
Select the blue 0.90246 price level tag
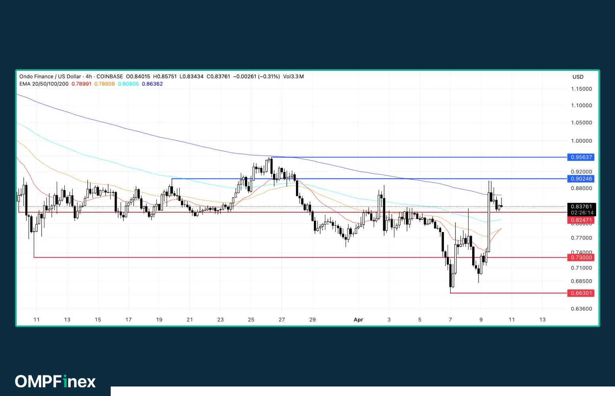(581, 179)
